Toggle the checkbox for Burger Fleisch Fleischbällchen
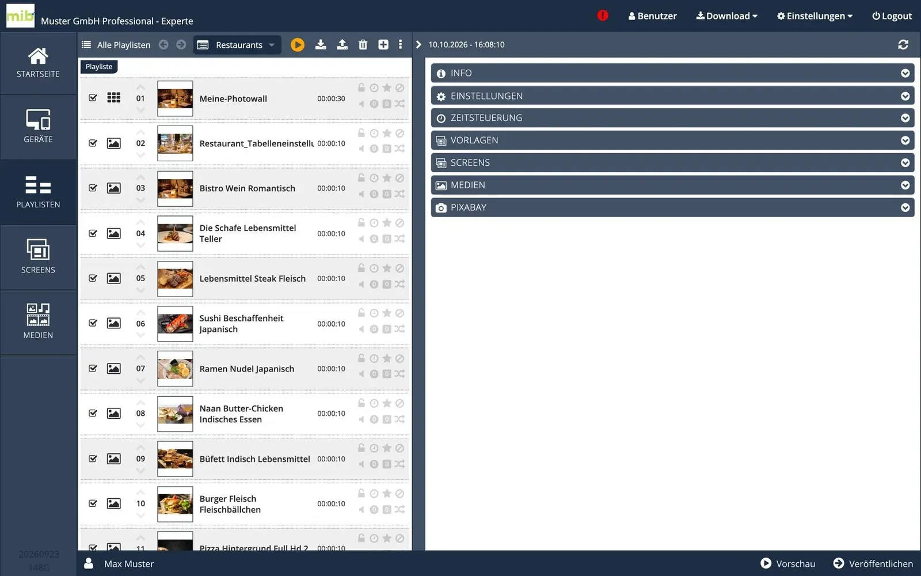921x576 pixels. 93,503
